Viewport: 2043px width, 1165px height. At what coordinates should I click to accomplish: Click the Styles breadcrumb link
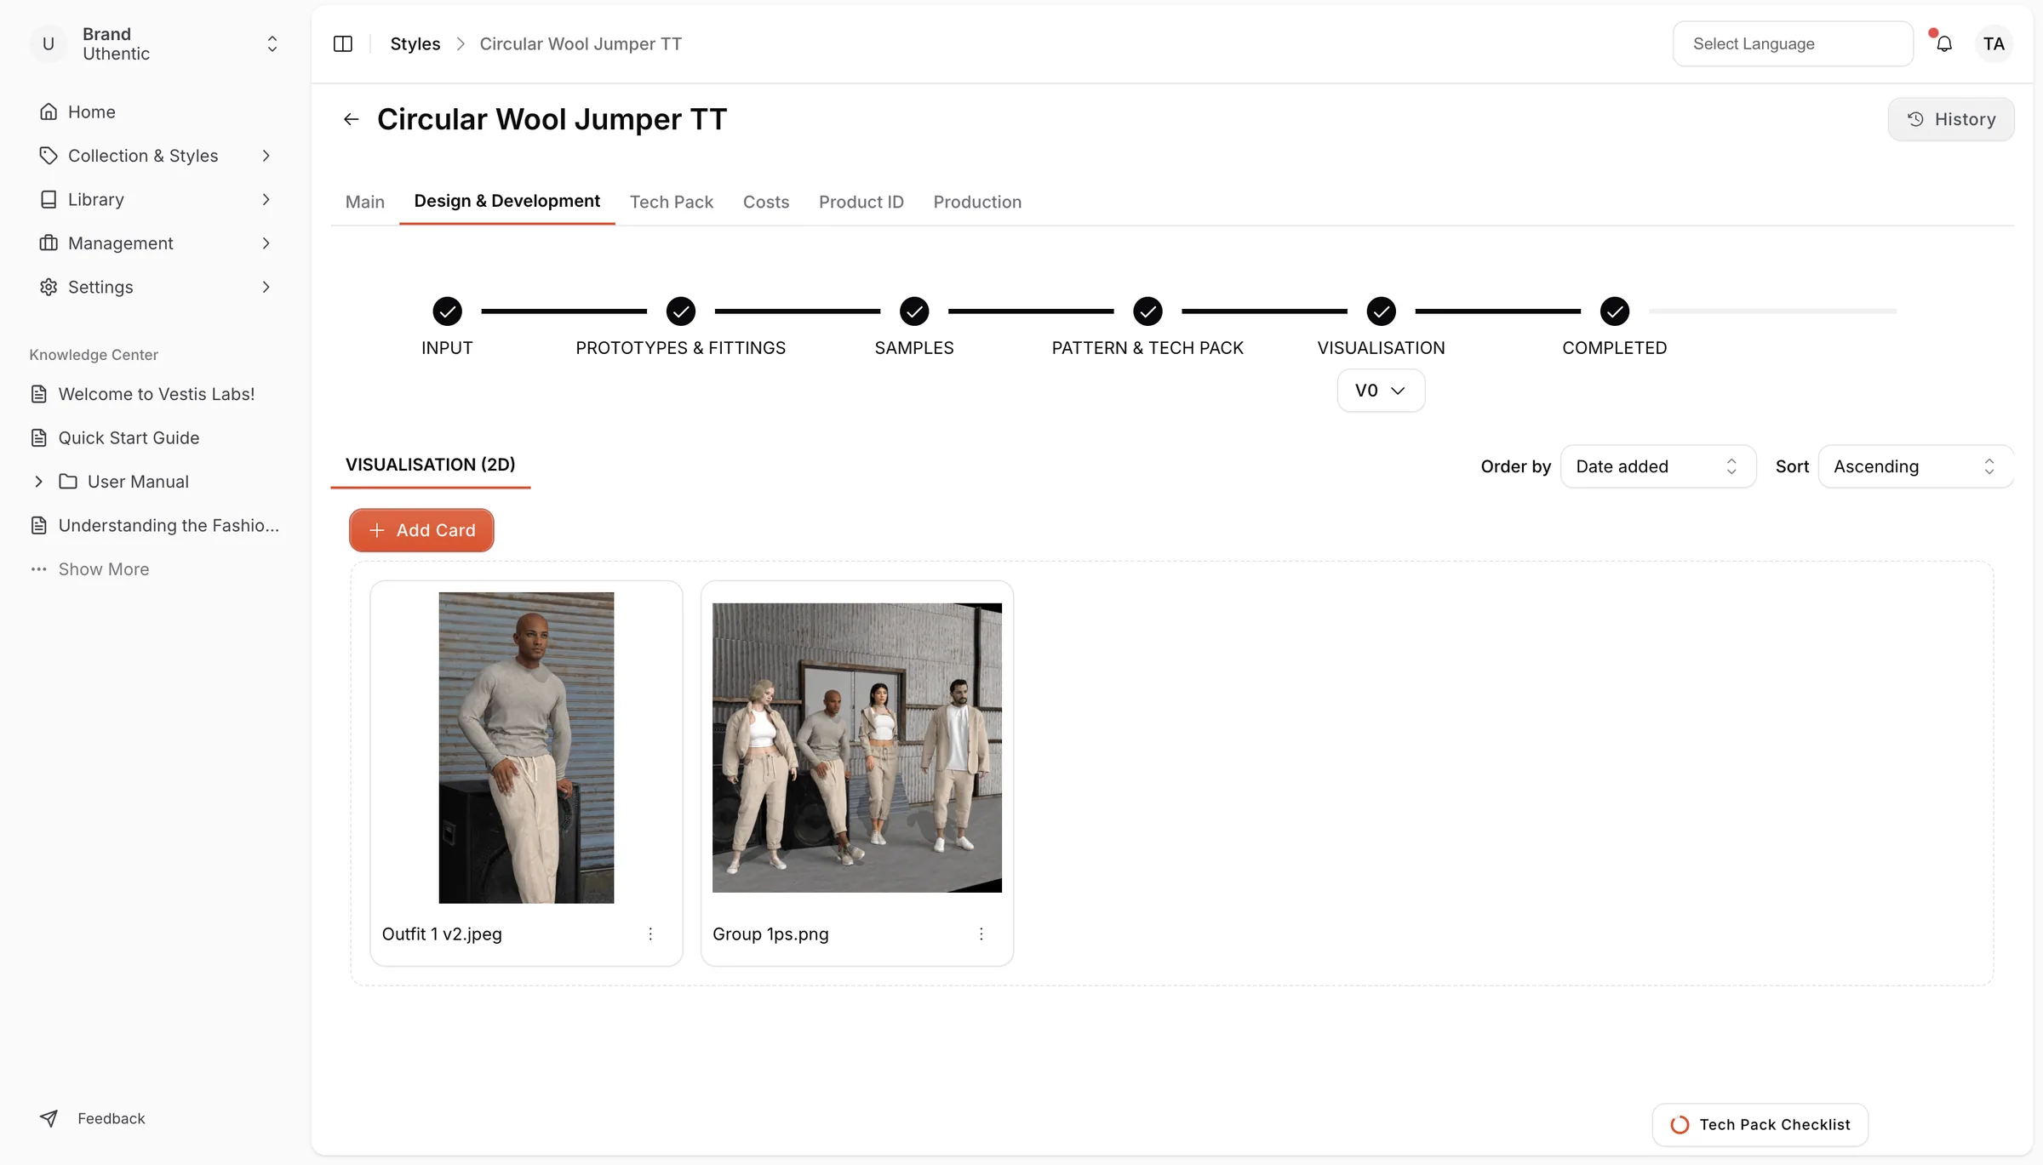tap(415, 43)
